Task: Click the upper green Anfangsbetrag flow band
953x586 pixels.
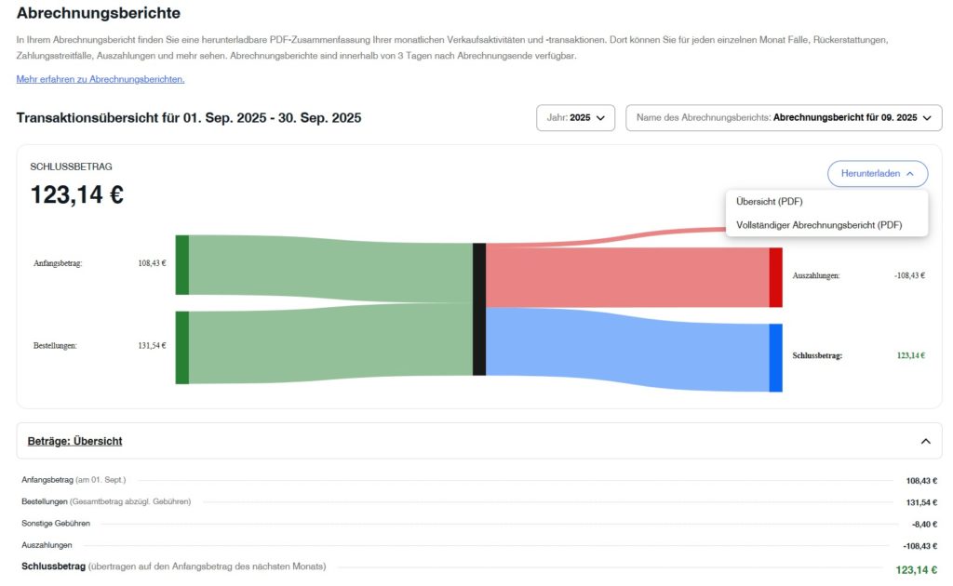Action: [x=326, y=264]
